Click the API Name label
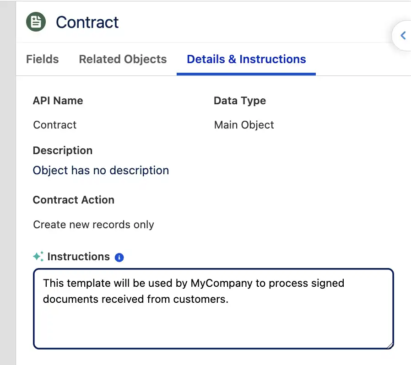The height and width of the screenshot is (365, 411). (x=58, y=101)
